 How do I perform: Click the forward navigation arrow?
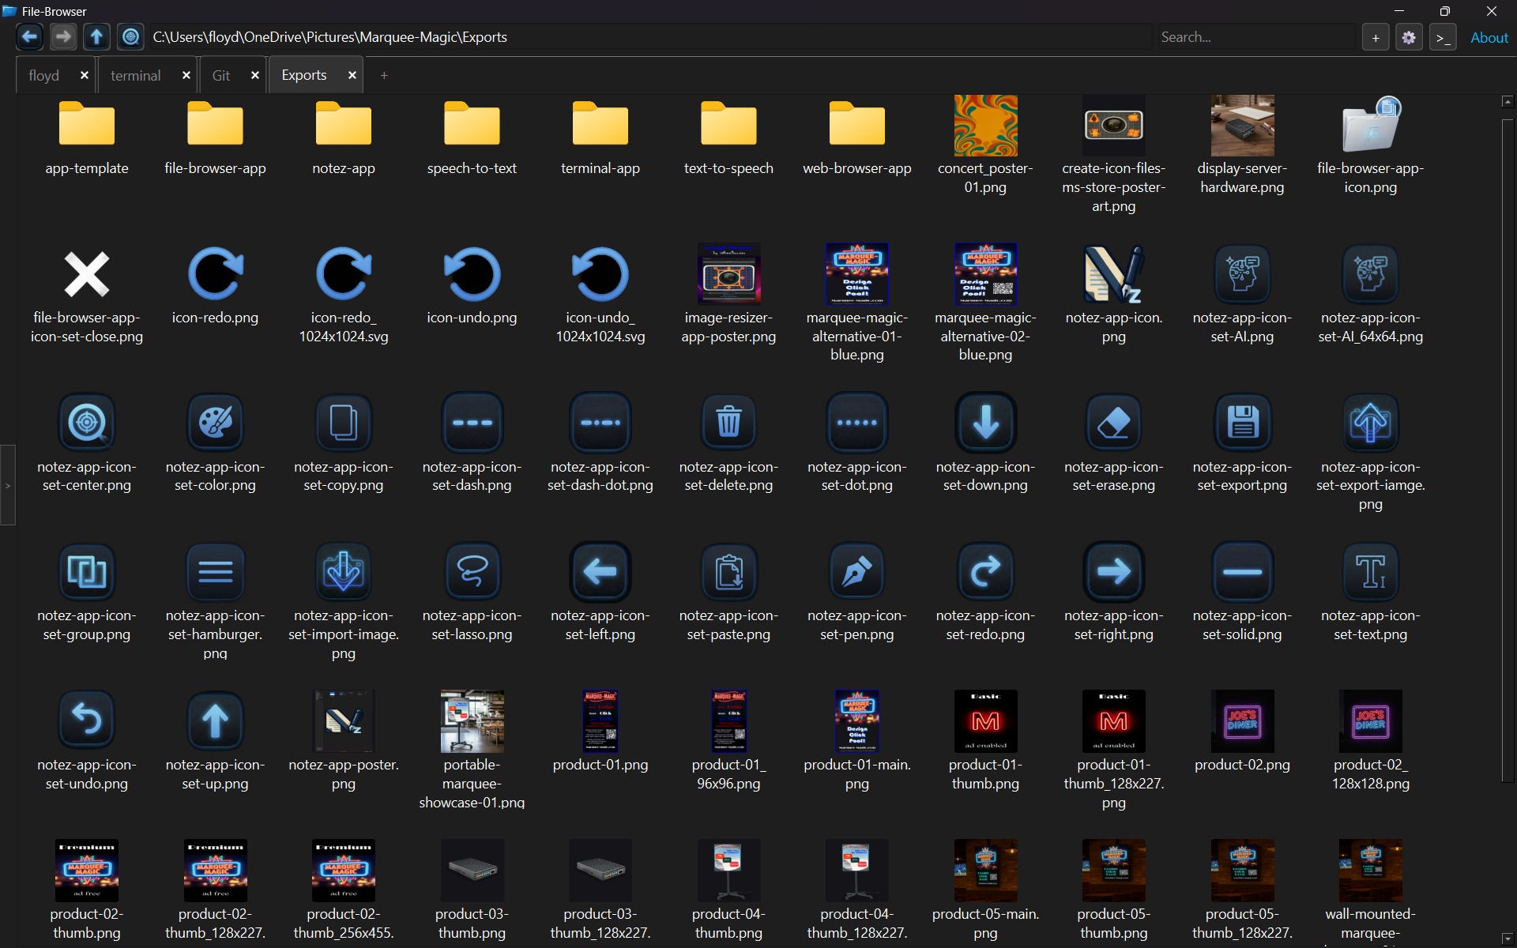coord(63,36)
